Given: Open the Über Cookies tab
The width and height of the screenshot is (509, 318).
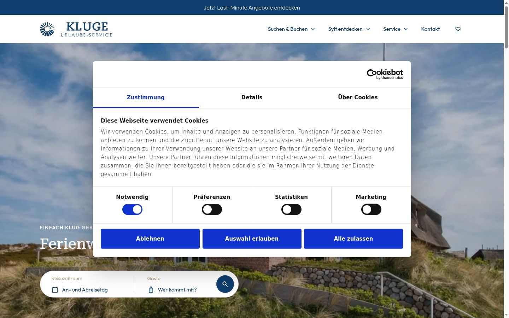Looking at the screenshot, I should (x=358, y=98).
